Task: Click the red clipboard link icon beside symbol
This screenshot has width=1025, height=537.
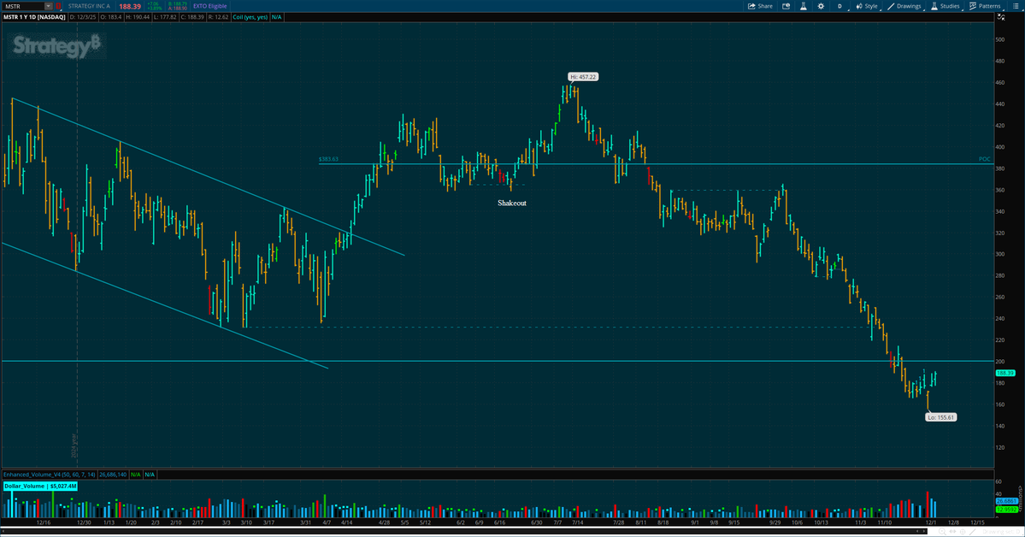Action: pos(58,6)
